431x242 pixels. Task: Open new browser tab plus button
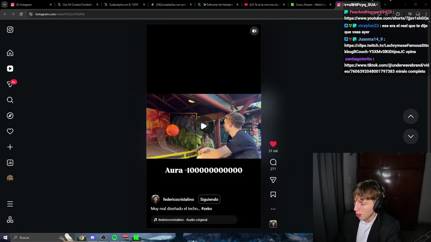385,5
